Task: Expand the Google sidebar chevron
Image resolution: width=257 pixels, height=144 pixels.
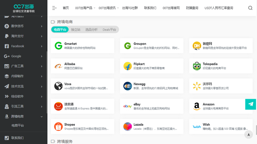Action: click(42, 56)
